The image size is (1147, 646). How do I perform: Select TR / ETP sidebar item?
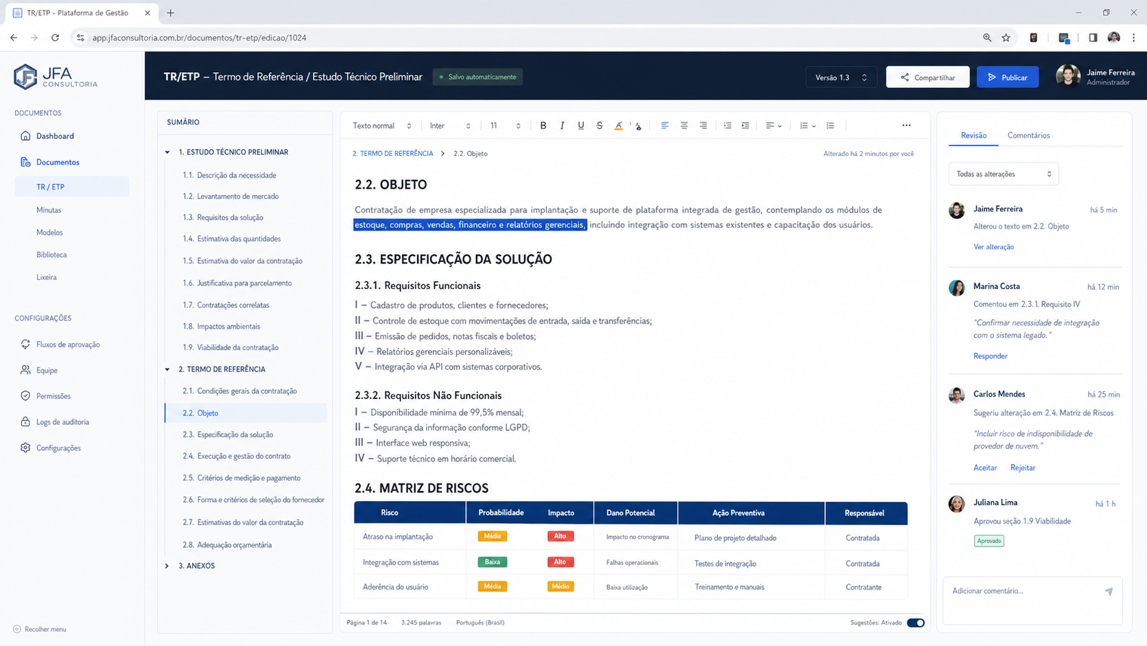(x=72, y=187)
